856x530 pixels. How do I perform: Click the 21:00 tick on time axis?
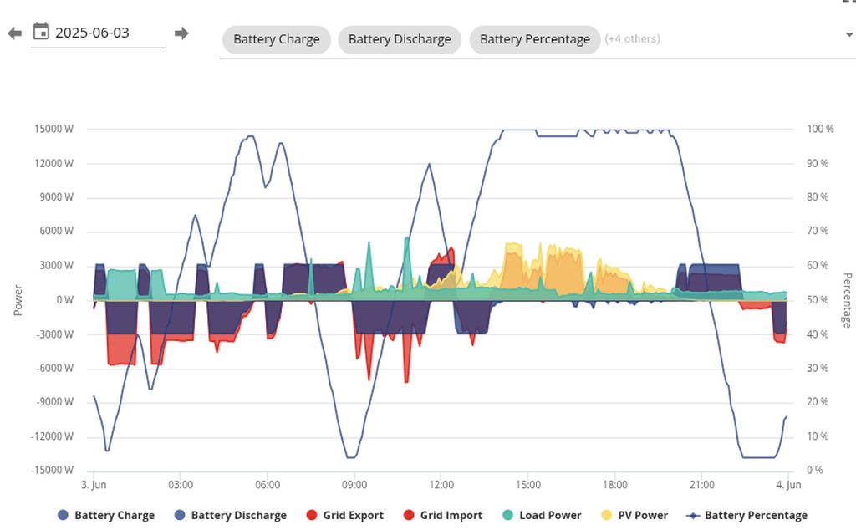click(701, 485)
